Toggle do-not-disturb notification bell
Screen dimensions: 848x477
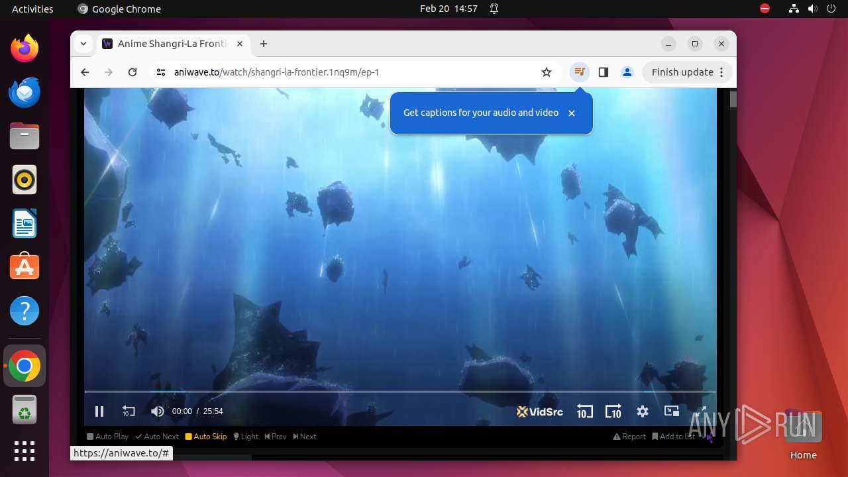[494, 9]
